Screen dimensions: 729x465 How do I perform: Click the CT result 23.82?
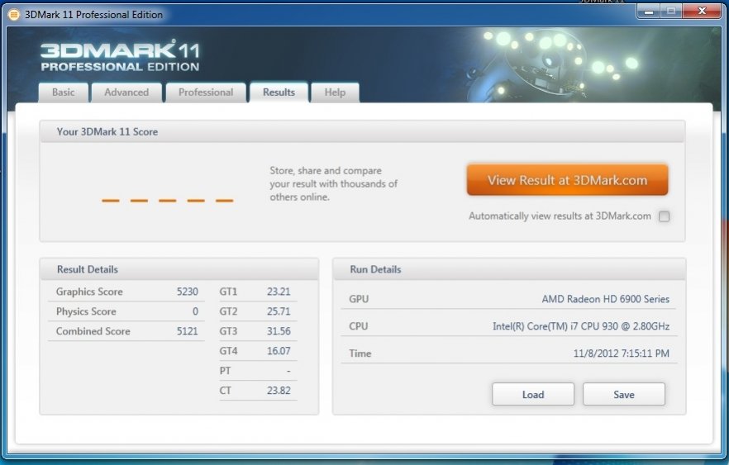tap(279, 391)
